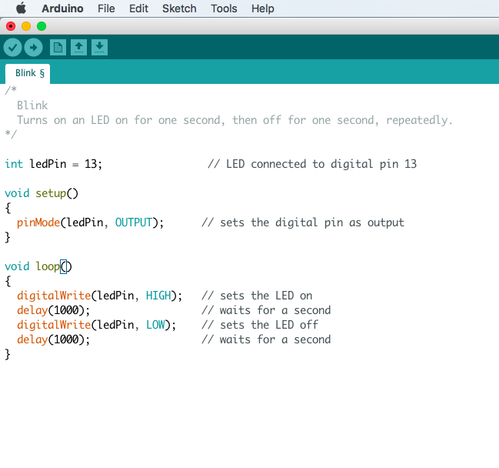Screen dimensions: 499x468
Task: Click the 'void setup()' line
Action: (x=42, y=193)
